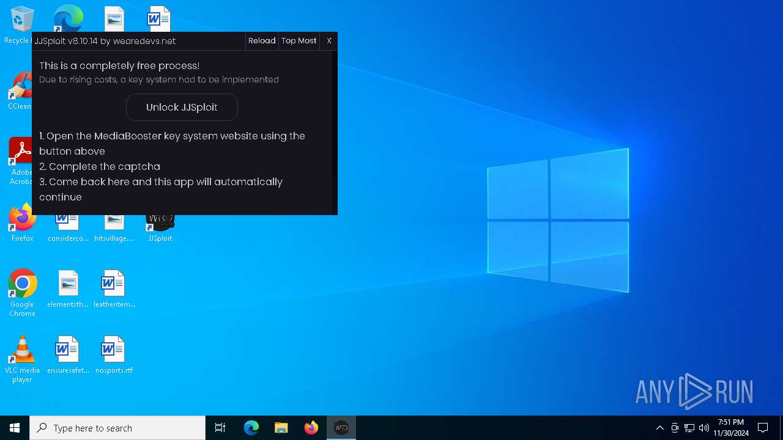The image size is (783, 440).
Task: Select the hitsvillage image file icon
Action: [114, 227]
